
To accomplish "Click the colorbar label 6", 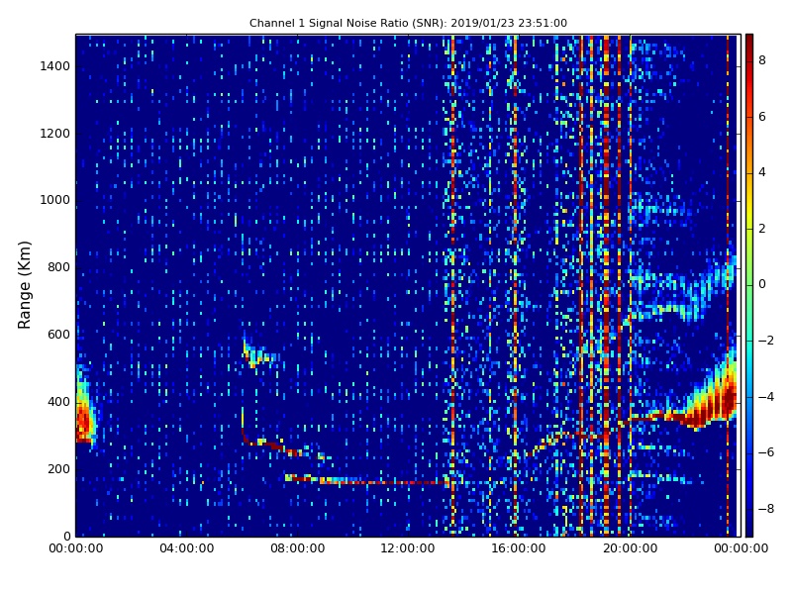I will tap(762, 117).
